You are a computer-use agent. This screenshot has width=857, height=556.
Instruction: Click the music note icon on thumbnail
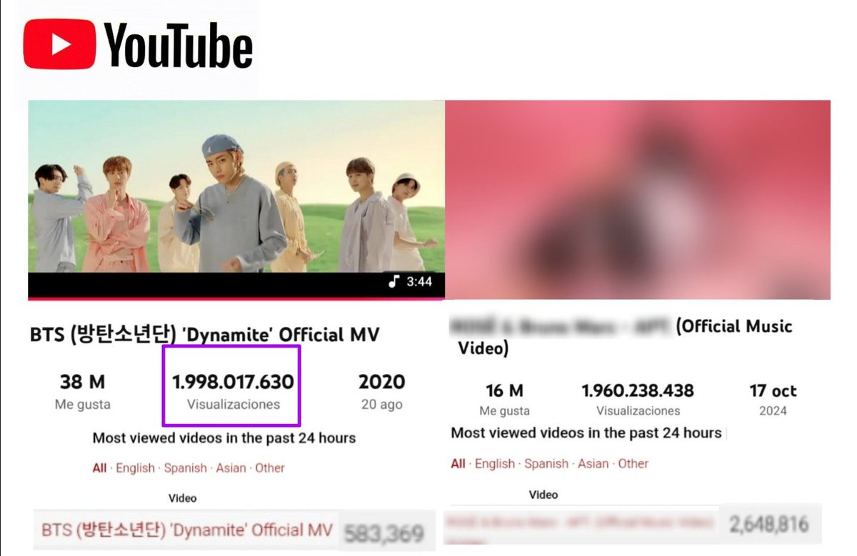tap(394, 281)
